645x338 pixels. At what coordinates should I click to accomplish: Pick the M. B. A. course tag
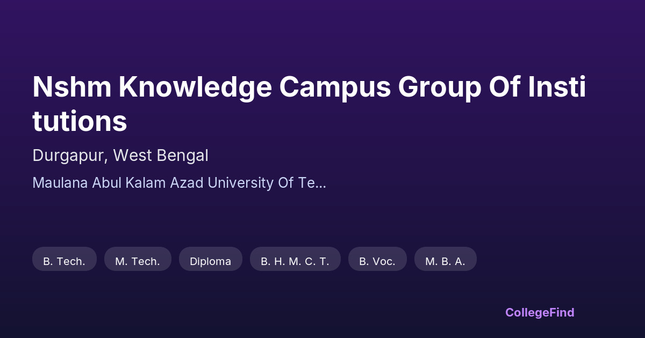pos(445,261)
